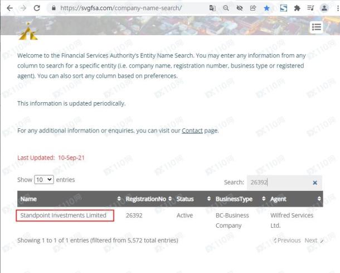340x273 pixels.
Task: Select the Wilfred Services Ltd. cell
Action: [x=292, y=221]
